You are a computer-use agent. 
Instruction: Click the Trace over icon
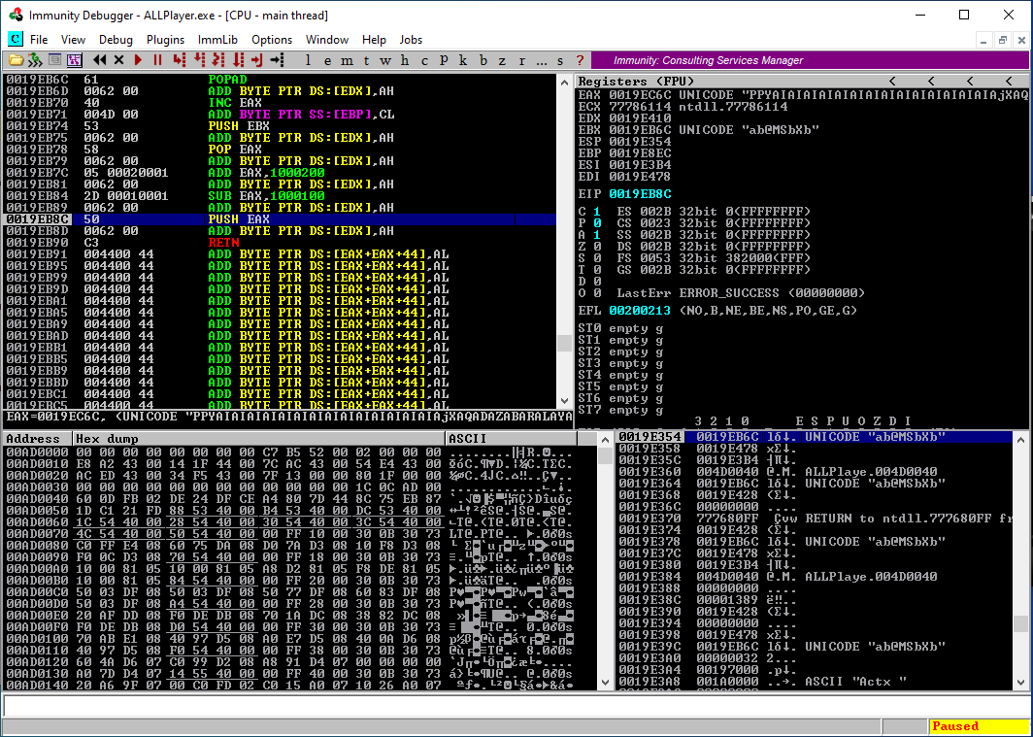pos(238,60)
